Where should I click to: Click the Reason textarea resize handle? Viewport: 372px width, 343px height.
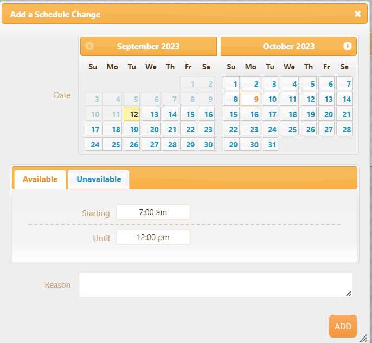tap(349, 294)
